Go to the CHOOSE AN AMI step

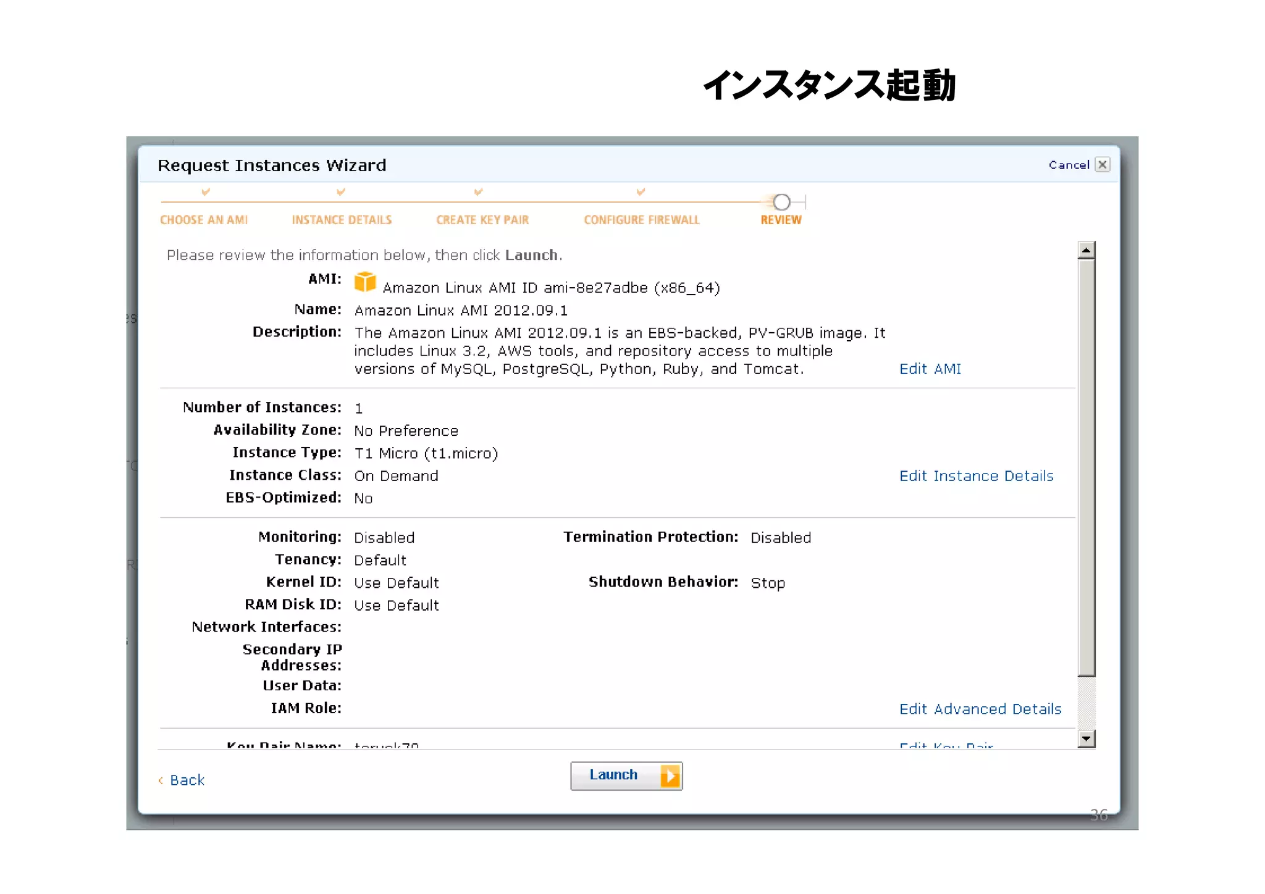(x=204, y=220)
